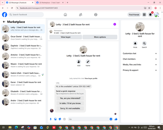Send a voice clip via microphone icon
This screenshot has width=163, height=130.
pos(51,119)
